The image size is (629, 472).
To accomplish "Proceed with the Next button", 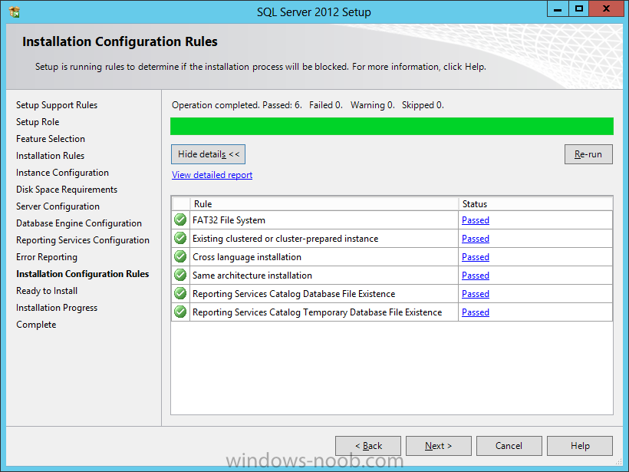I will pos(439,446).
